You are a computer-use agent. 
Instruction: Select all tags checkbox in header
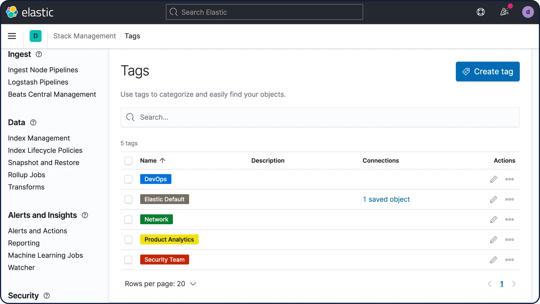(128, 161)
